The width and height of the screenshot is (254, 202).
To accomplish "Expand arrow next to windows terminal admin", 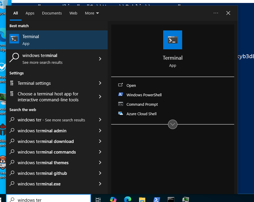I will 100,131.
